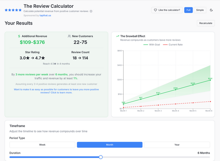The width and height of the screenshot is (220, 161).
Task: Switch to Simple view mode
Action: coord(200,10)
